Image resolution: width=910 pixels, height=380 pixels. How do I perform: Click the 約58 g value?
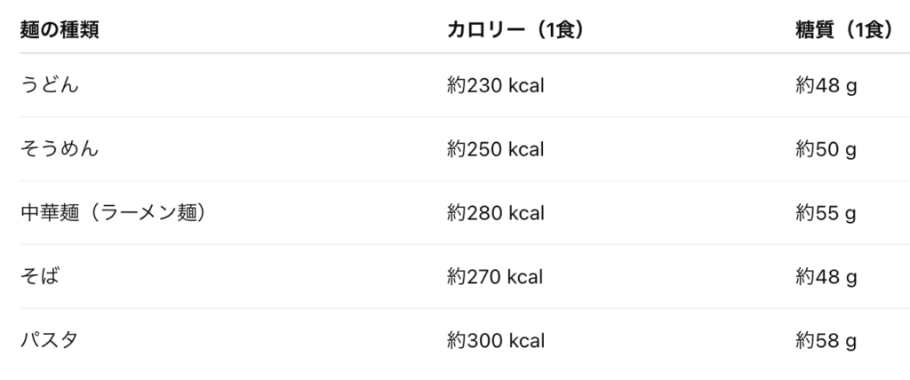tap(826, 341)
